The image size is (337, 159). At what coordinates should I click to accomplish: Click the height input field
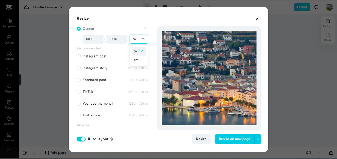point(117,39)
